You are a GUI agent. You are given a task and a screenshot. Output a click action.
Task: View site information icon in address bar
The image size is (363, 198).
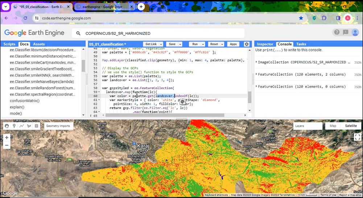37,18
